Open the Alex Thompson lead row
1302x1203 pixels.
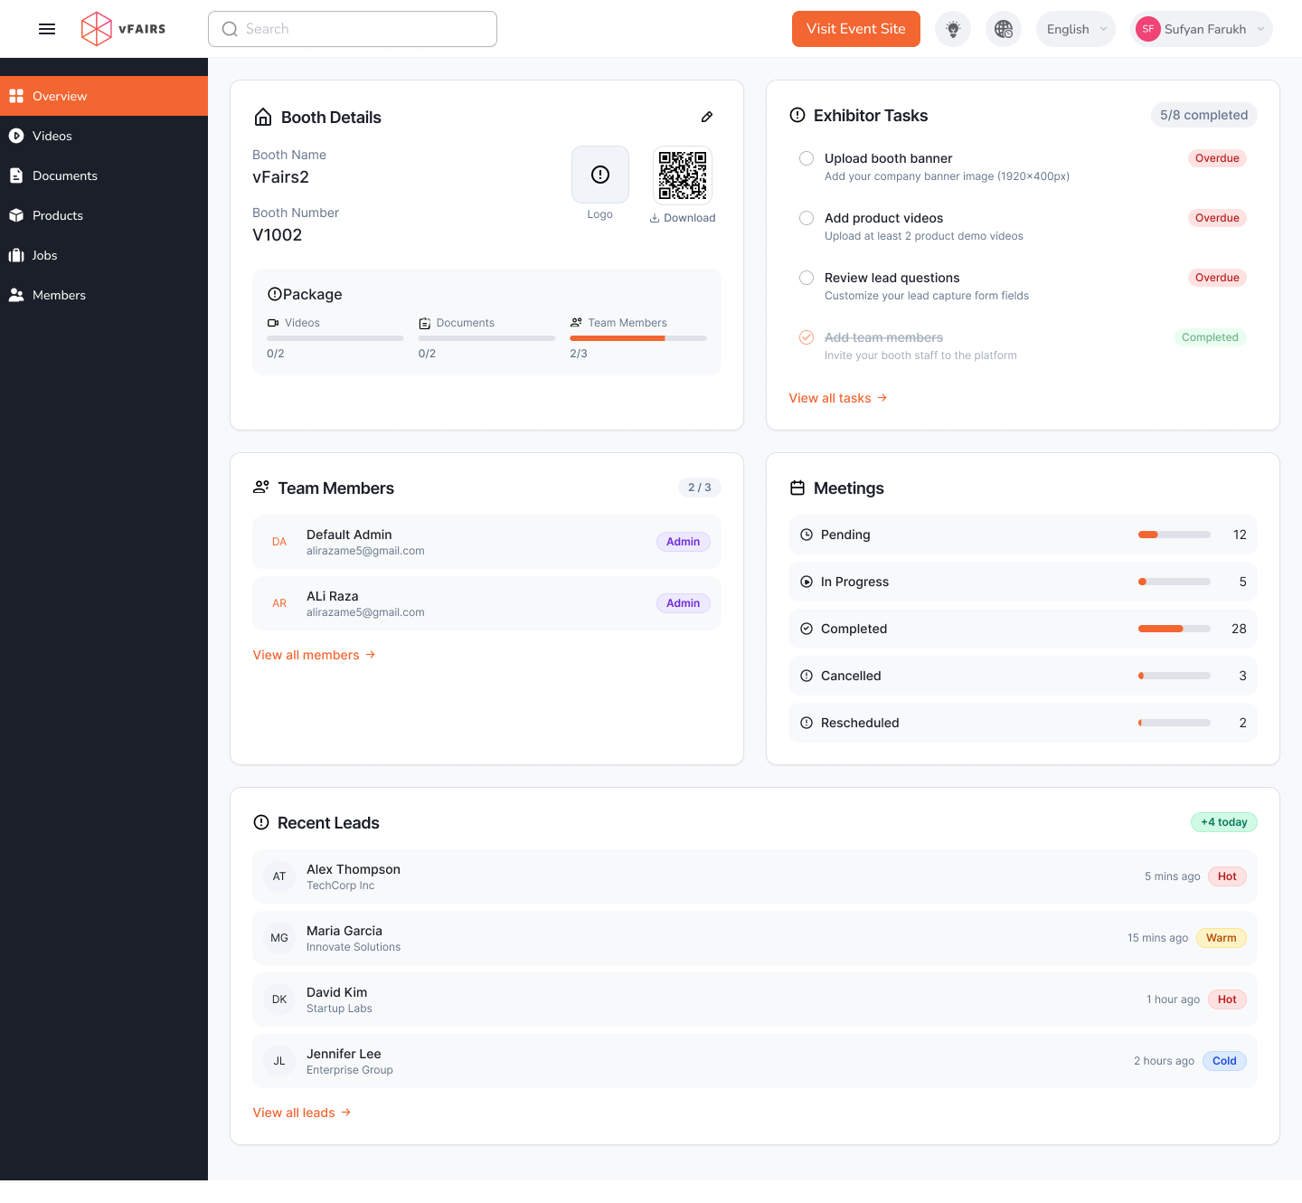point(755,876)
